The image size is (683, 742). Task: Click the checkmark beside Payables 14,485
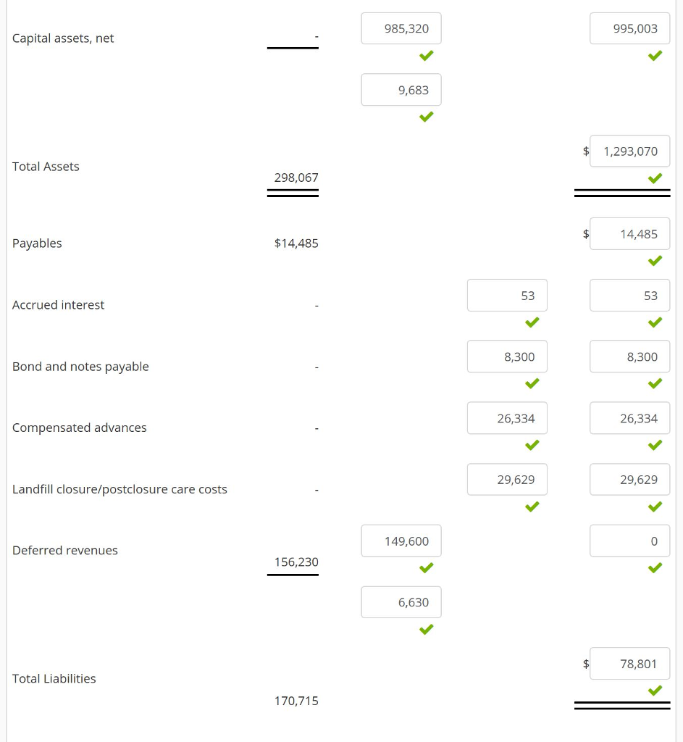pyautogui.click(x=655, y=261)
